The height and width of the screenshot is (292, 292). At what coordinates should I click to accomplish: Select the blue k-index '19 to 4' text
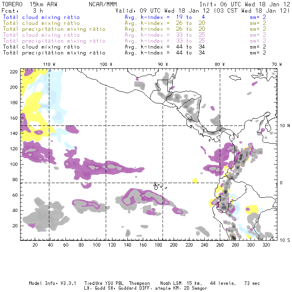(191, 17)
